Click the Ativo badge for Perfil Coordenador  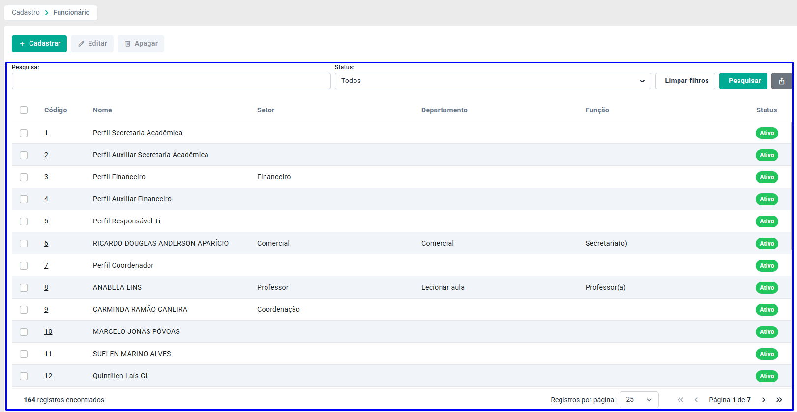(x=767, y=266)
